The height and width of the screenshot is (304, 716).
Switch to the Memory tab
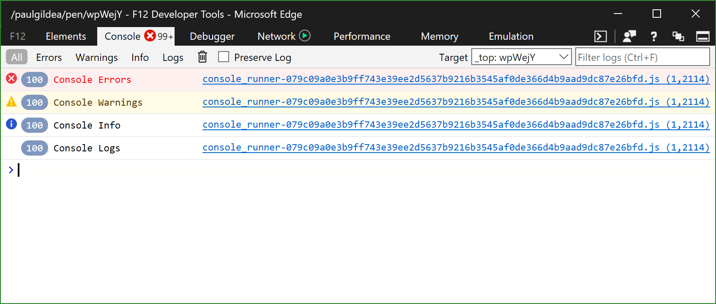(x=440, y=36)
